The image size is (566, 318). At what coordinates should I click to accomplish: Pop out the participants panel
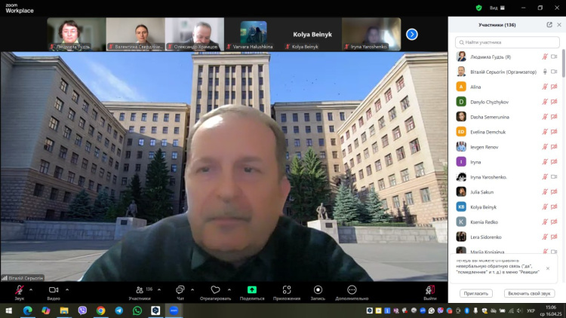(x=549, y=25)
